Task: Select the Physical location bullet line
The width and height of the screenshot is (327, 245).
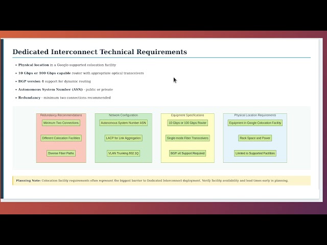Action: pos(67,65)
